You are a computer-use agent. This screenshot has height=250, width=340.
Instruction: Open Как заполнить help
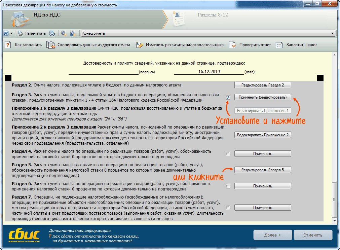coord(24,45)
